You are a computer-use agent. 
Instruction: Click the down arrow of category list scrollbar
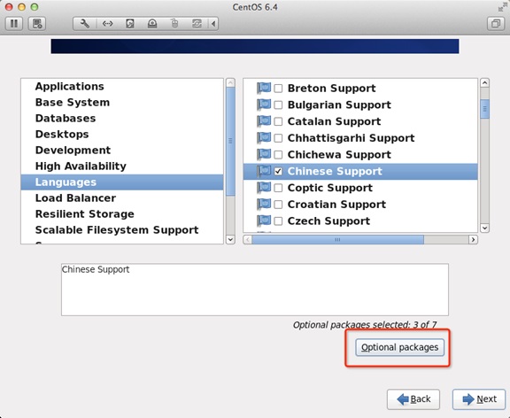click(230, 240)
